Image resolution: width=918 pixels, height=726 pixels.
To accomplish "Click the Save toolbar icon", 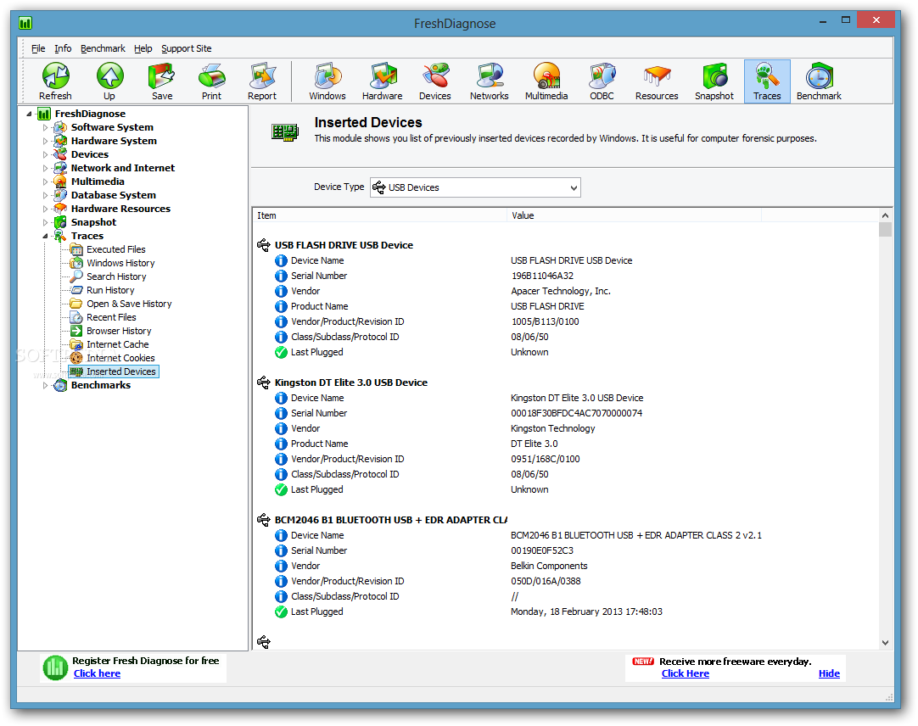I will pyautogui.click(x=161, y=81).
